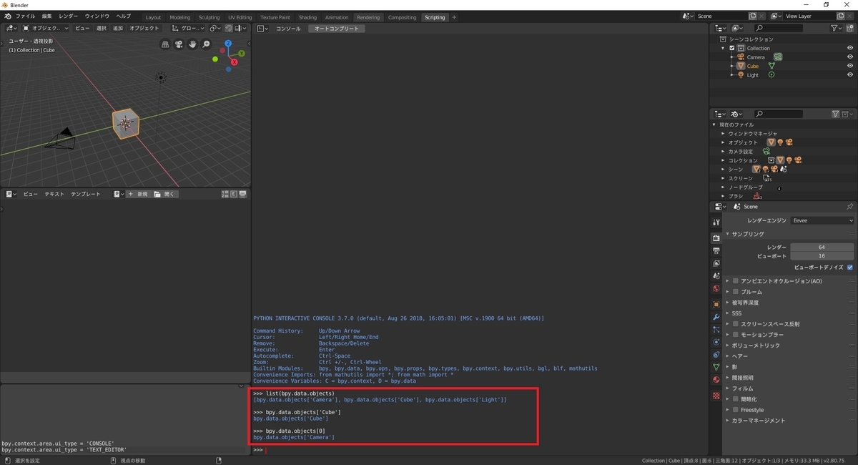Viewport: 858px width, 465px height.
Task: Click the オートコンプリート button
Action: (x=337, y=29)
